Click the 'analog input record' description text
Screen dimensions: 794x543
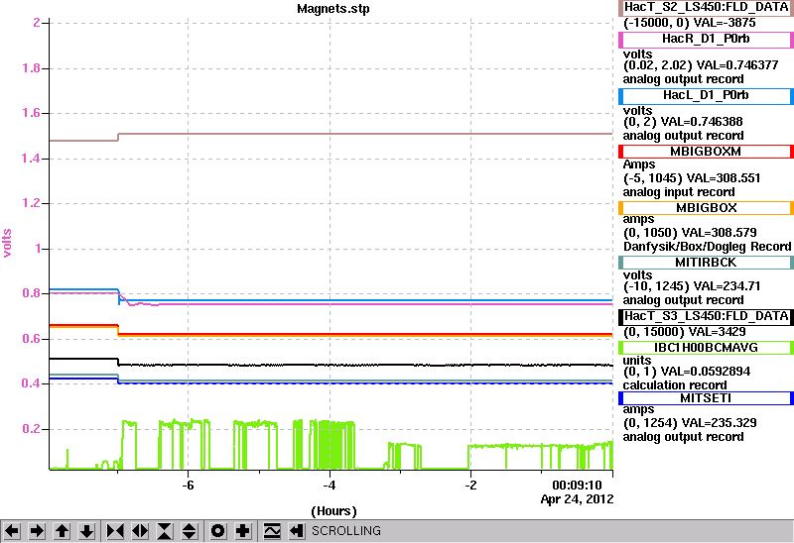click(x=679, y=192)
